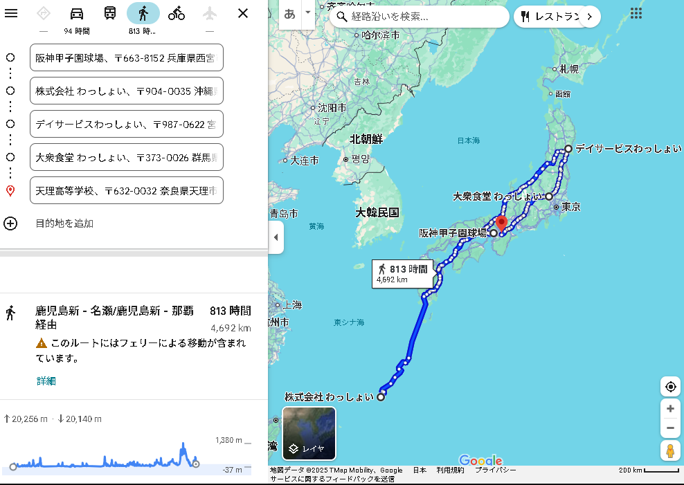Select the recommended travel mode icon
The width and height of the screenshot is (684, 485).
point(44,14)
